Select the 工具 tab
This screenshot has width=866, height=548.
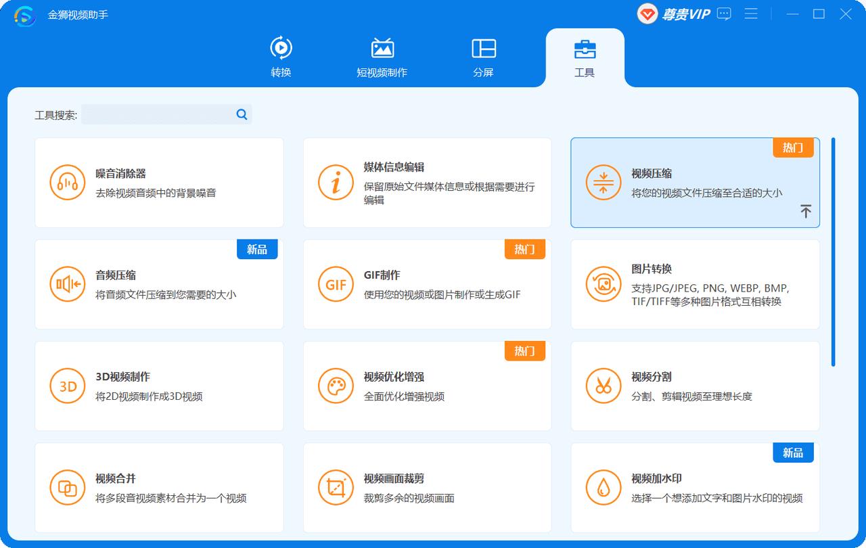[585, 58]
